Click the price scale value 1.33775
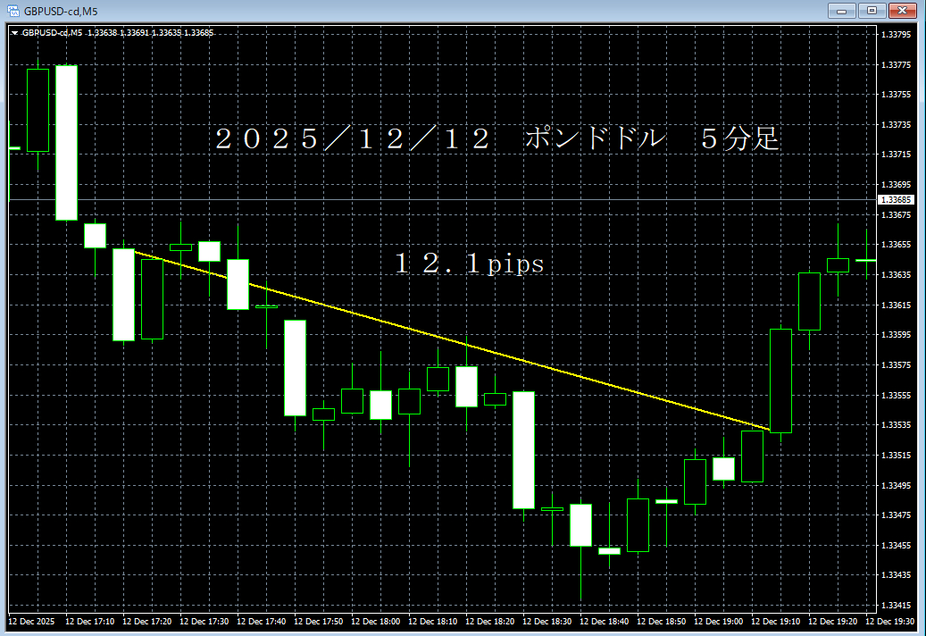The width and height of the screenshot is (926, 636). (896, 64)
